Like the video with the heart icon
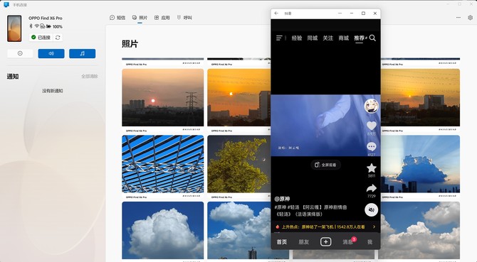 pos(372,126)
